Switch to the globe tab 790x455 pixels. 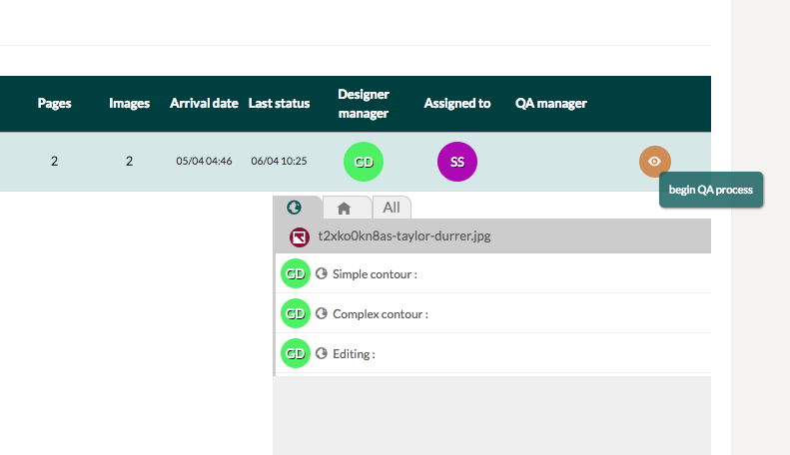coord(295,208)
